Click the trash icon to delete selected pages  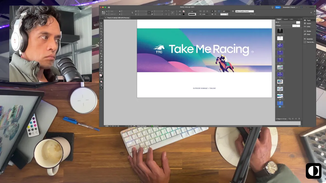point(299,119)
